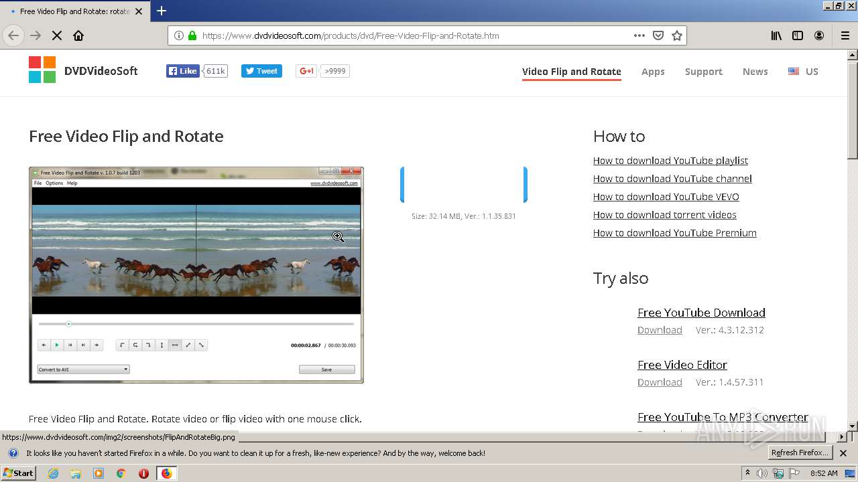Launch Google Chrome from the taskbar
This screenshot has width=858, height=482.
point(121,473)
